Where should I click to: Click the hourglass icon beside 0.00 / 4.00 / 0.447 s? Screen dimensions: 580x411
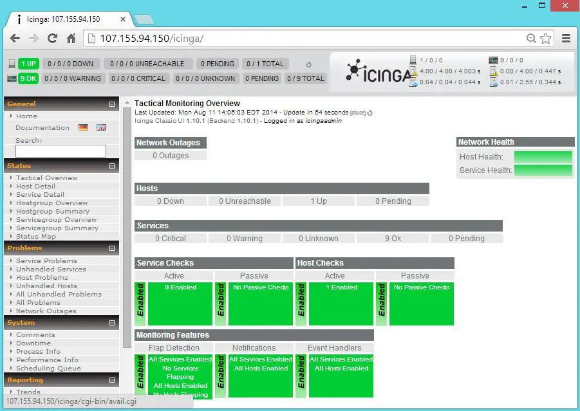(494, 71)
